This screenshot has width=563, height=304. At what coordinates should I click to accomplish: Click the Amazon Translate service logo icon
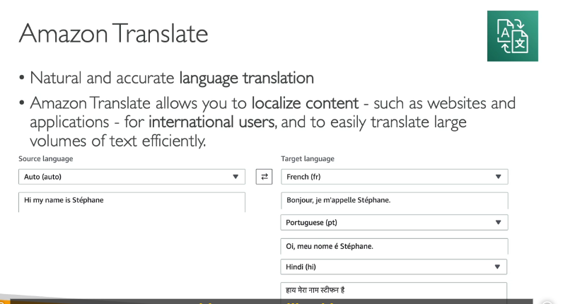[512, 36]
